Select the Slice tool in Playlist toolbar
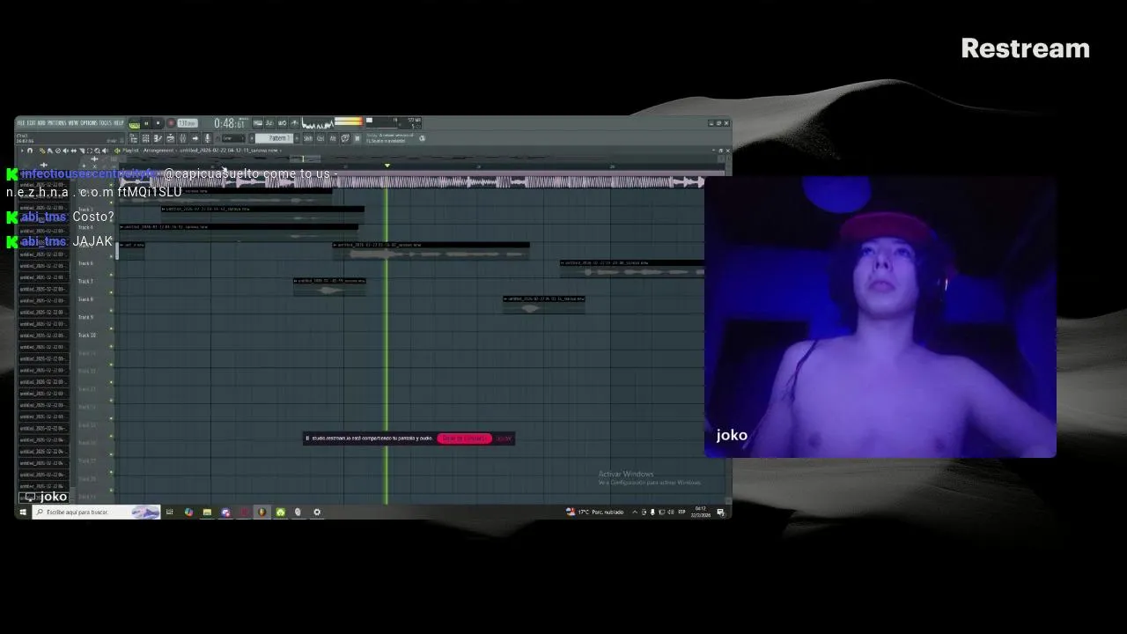The image size is (1127, 634). click(x=82, y=150)
